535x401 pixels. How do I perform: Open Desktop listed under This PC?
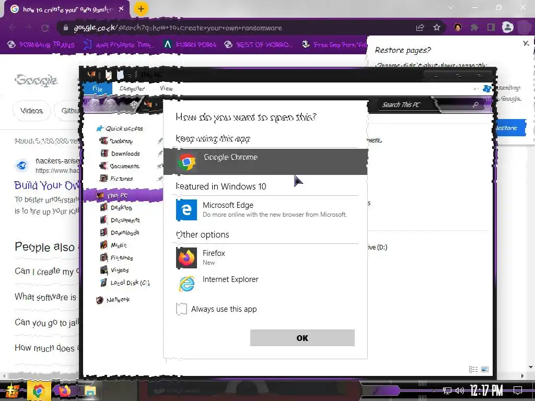[116, 207]
